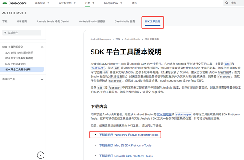Viewport: 244px width, 160px height.
Task: Open the Android Studio 中的 Gemini tab
Action: click(x=53, y=22)
